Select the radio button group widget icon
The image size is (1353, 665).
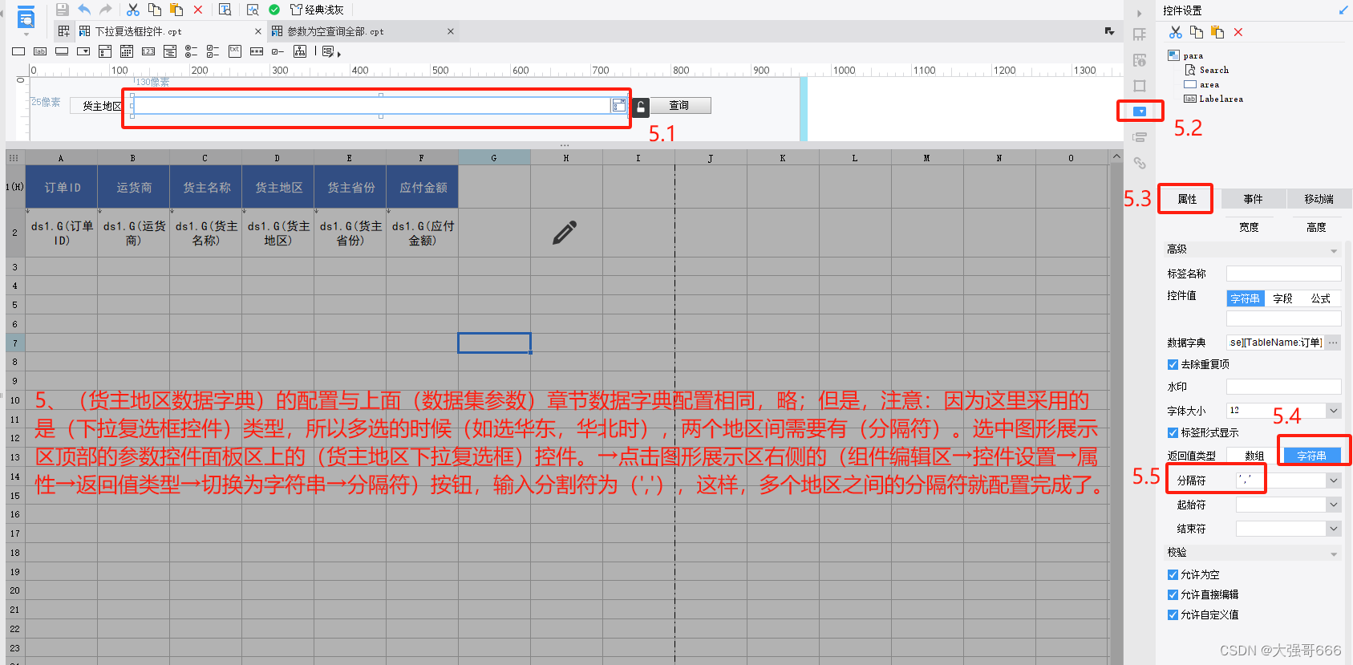point(192,51)
